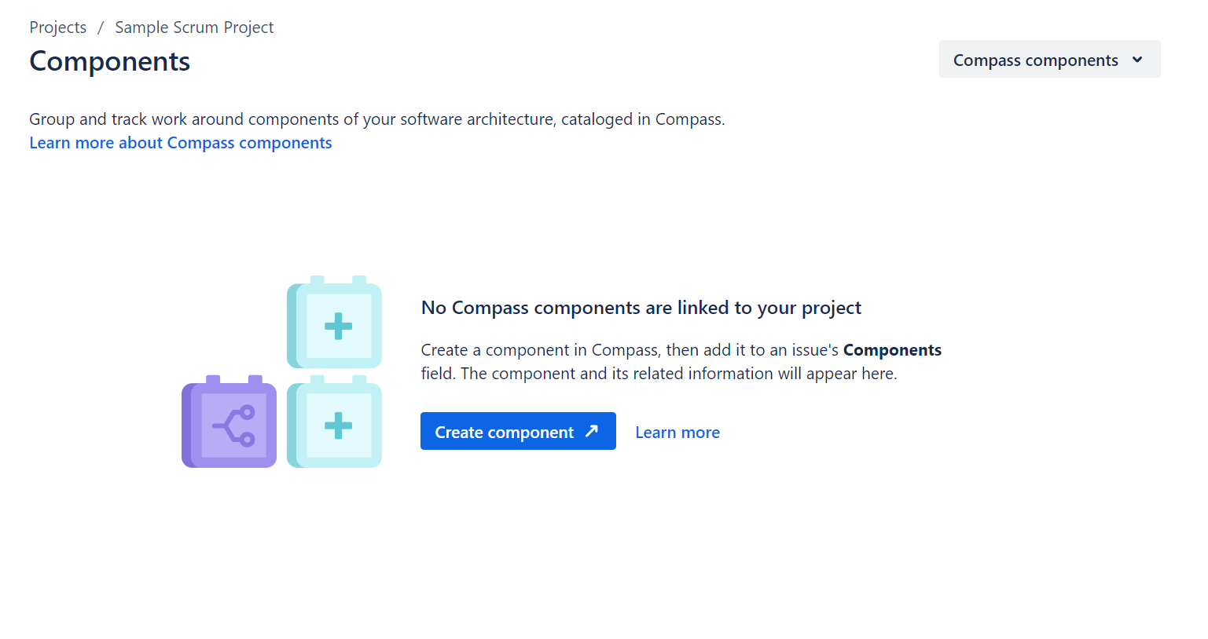Image resolution: width=1208 pixels, height=639 pixels.
Task: Click the "No Compass components are linked" heading
Action: pyautogui.click(x=641, y=308)
